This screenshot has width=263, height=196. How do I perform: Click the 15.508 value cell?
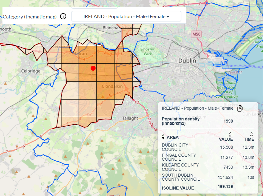(226, 147)
